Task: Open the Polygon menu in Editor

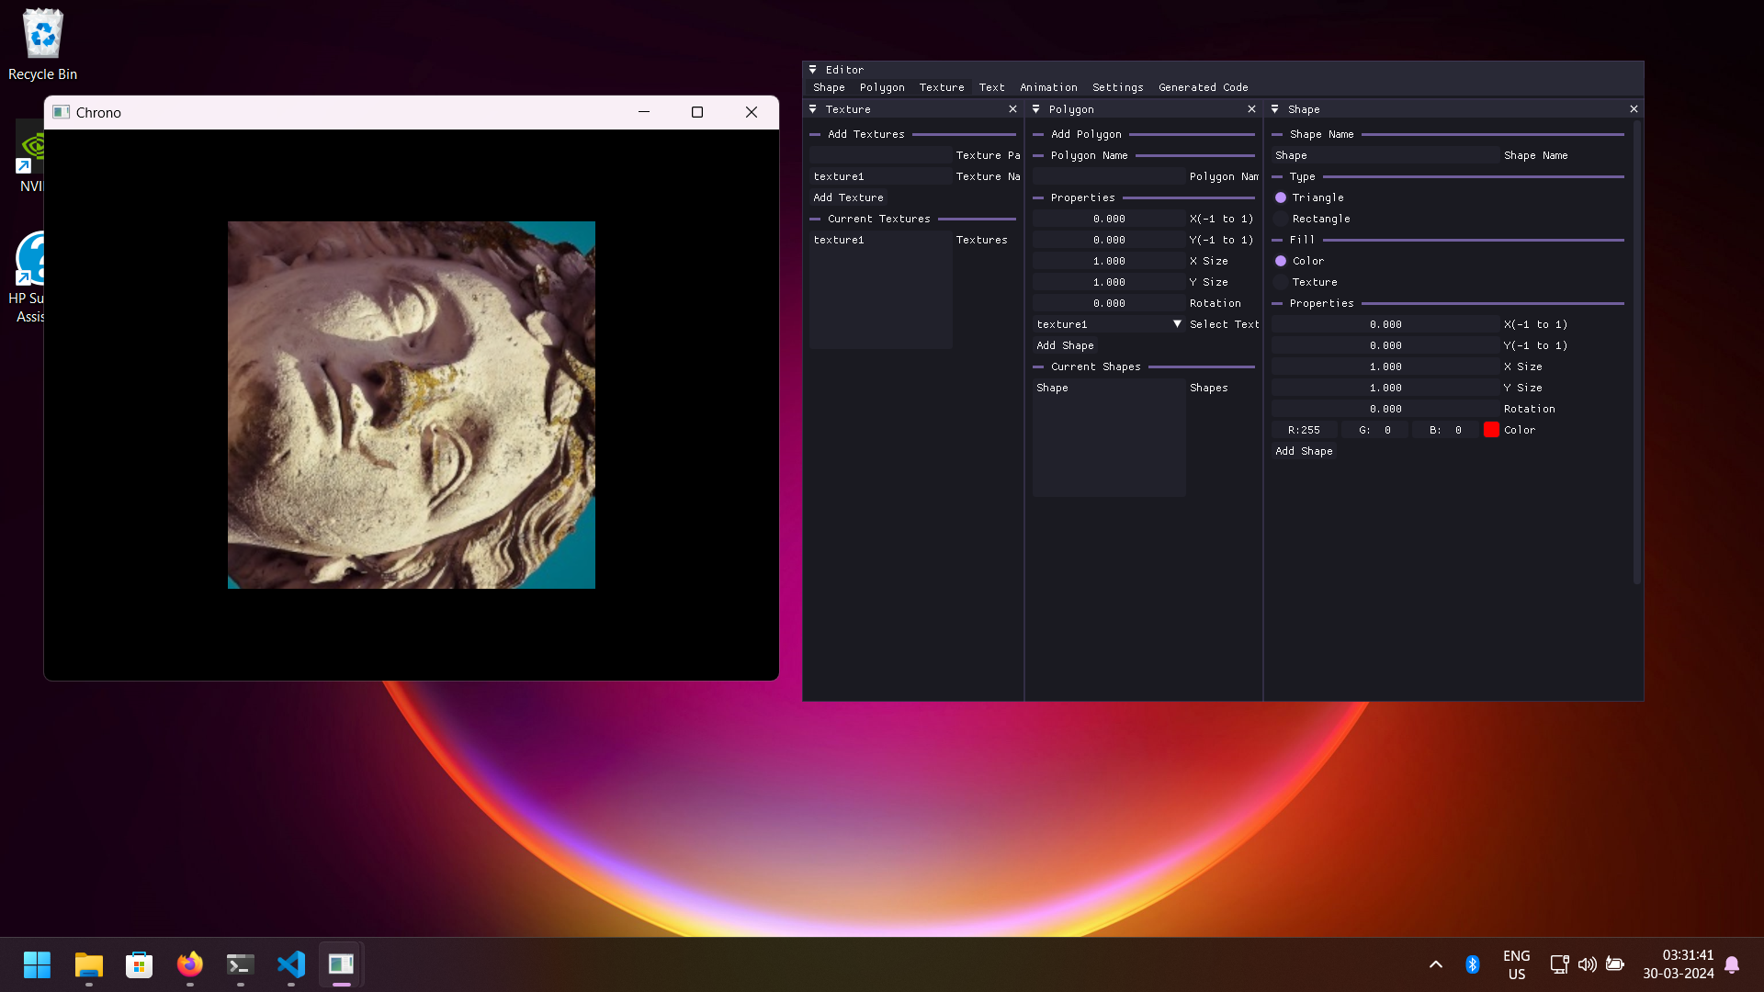Action: tap(882, 87)
